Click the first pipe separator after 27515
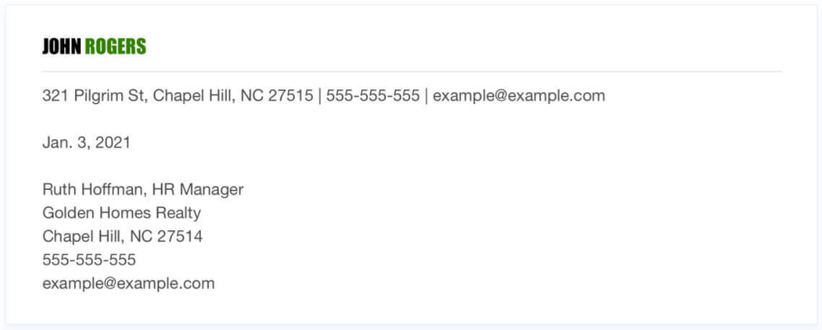822x330 pixels. click(320, 96)
